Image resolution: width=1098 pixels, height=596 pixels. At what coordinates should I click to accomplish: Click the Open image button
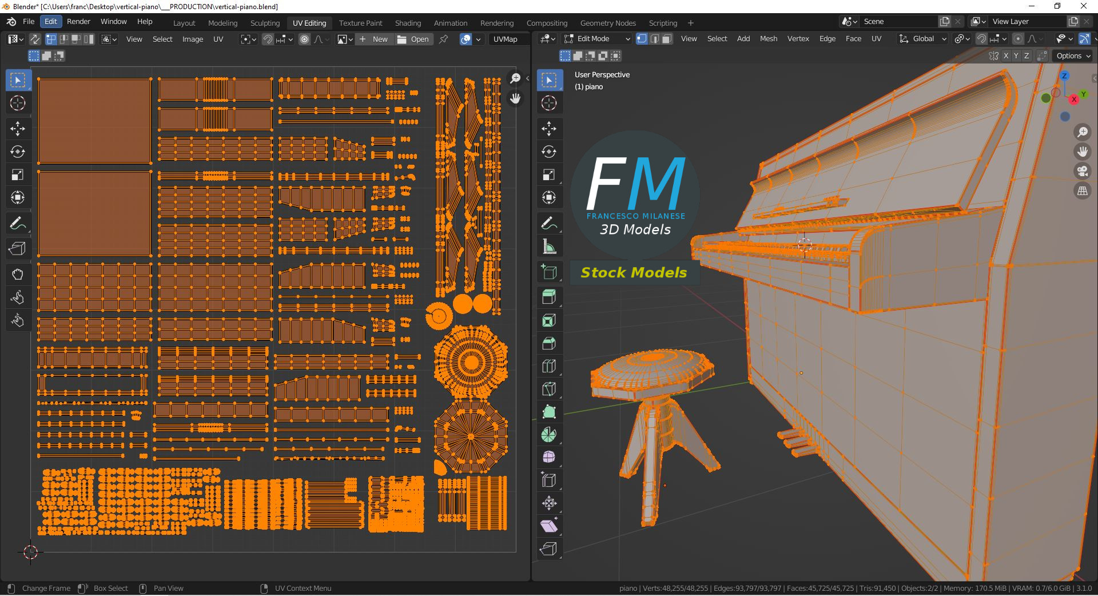point(413,39)
